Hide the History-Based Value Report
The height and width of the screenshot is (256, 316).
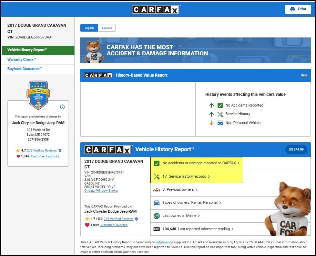click(304, 75)
